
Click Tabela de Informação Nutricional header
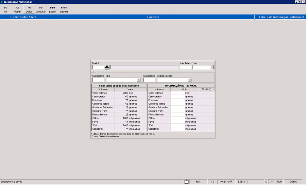281,17
